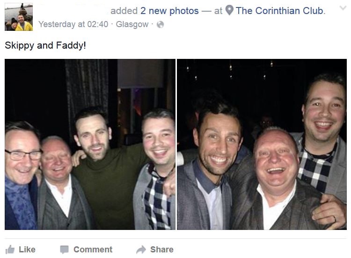Open The Corinthian Club page link
This screenshot has height=258, width=351.
click(280, 11)
